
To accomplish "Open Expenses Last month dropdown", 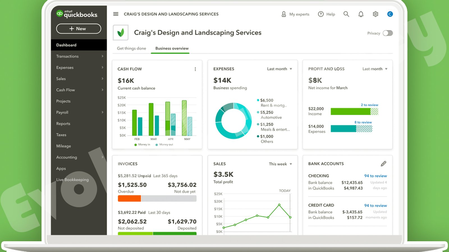I will point(280,69).
